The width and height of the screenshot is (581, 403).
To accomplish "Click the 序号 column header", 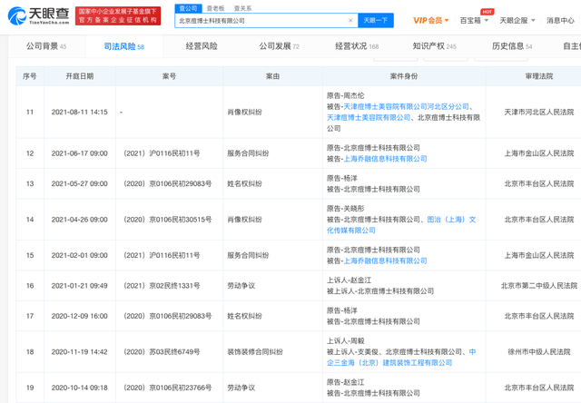I will 30,76.
